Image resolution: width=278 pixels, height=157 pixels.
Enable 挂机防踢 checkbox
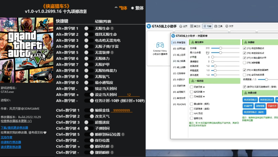click(x=192, y=92)
